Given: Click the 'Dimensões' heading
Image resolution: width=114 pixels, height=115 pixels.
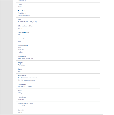Looking at the screenshot, I should point(22,84).
